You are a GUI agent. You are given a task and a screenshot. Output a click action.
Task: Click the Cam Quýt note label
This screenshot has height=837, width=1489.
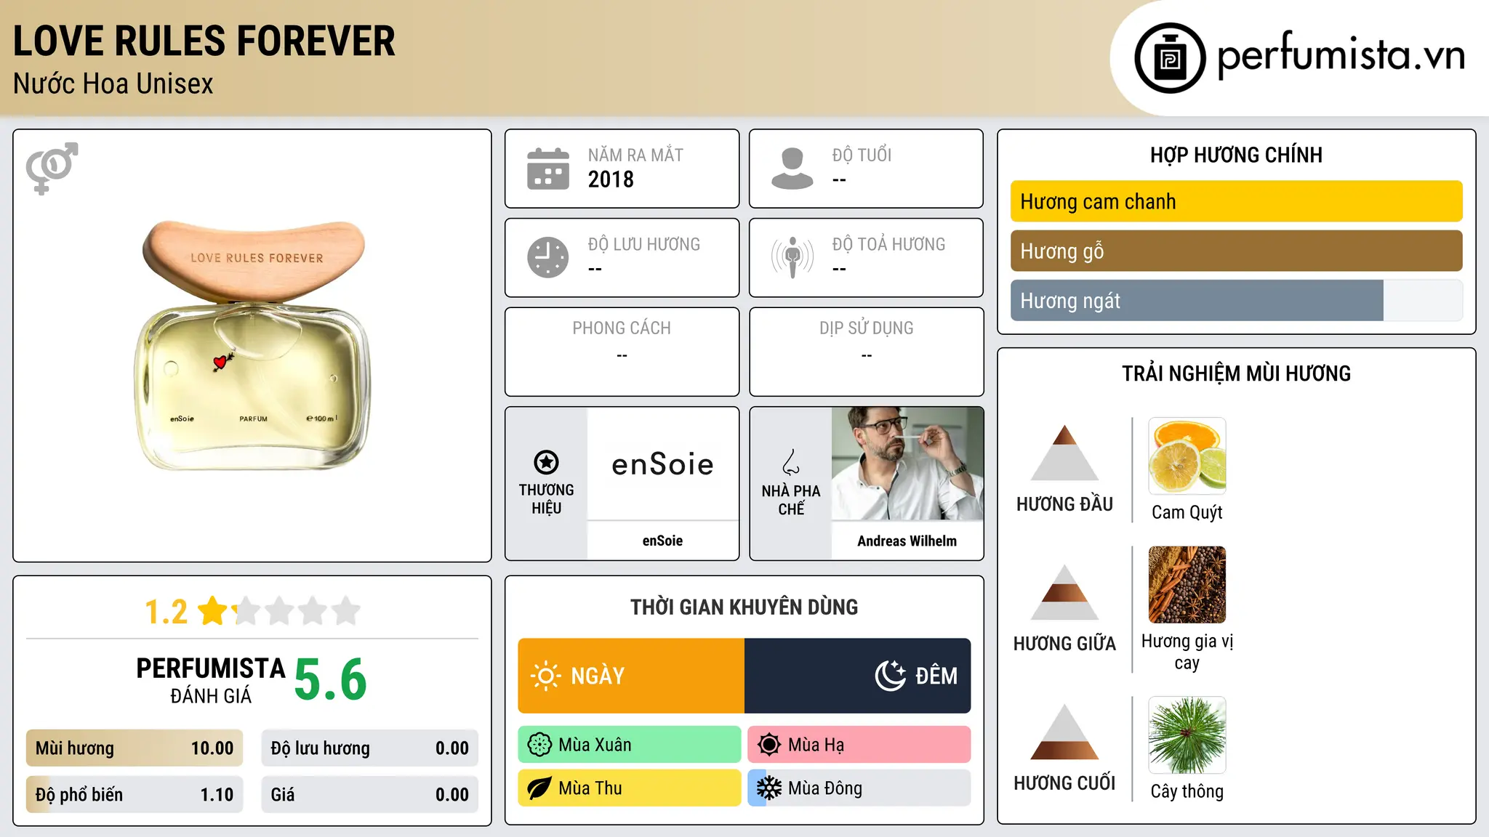tap(1187, 513)
